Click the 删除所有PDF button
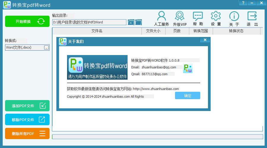Image resolution: width=267 pixels, height=148 pixels. coord(27,133)
